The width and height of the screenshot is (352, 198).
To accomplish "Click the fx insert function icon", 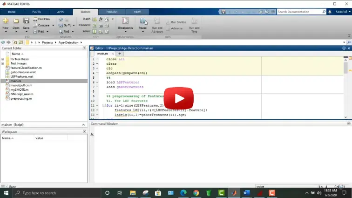I will (x=101, y=19).
